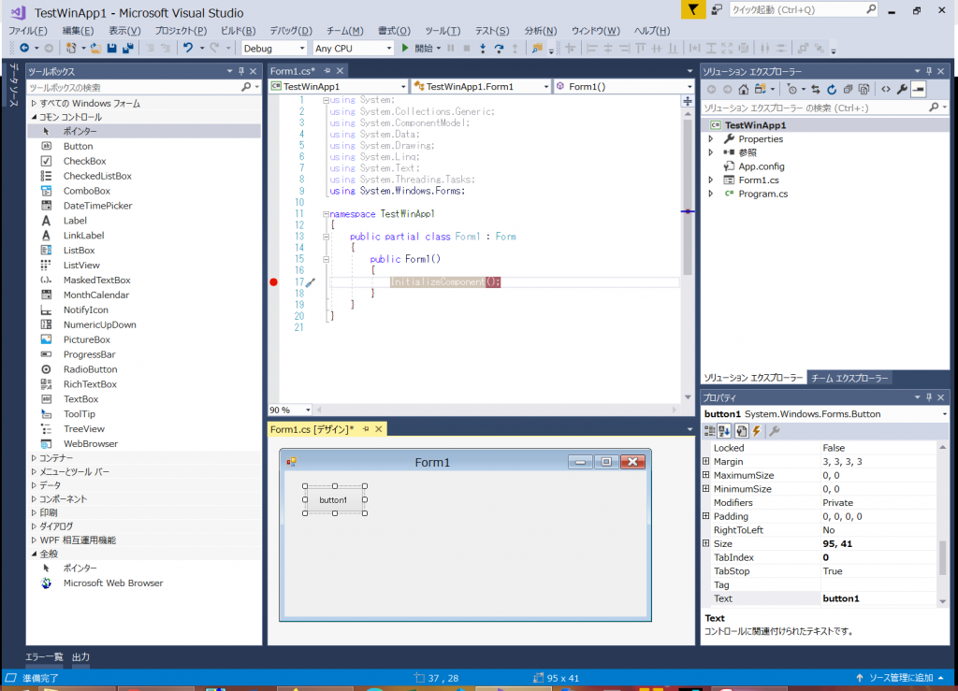Image resolution: width=958 pixels, height=691 pixels.
Task: Expand the コンテナー toolbox group
Action: 35,458
